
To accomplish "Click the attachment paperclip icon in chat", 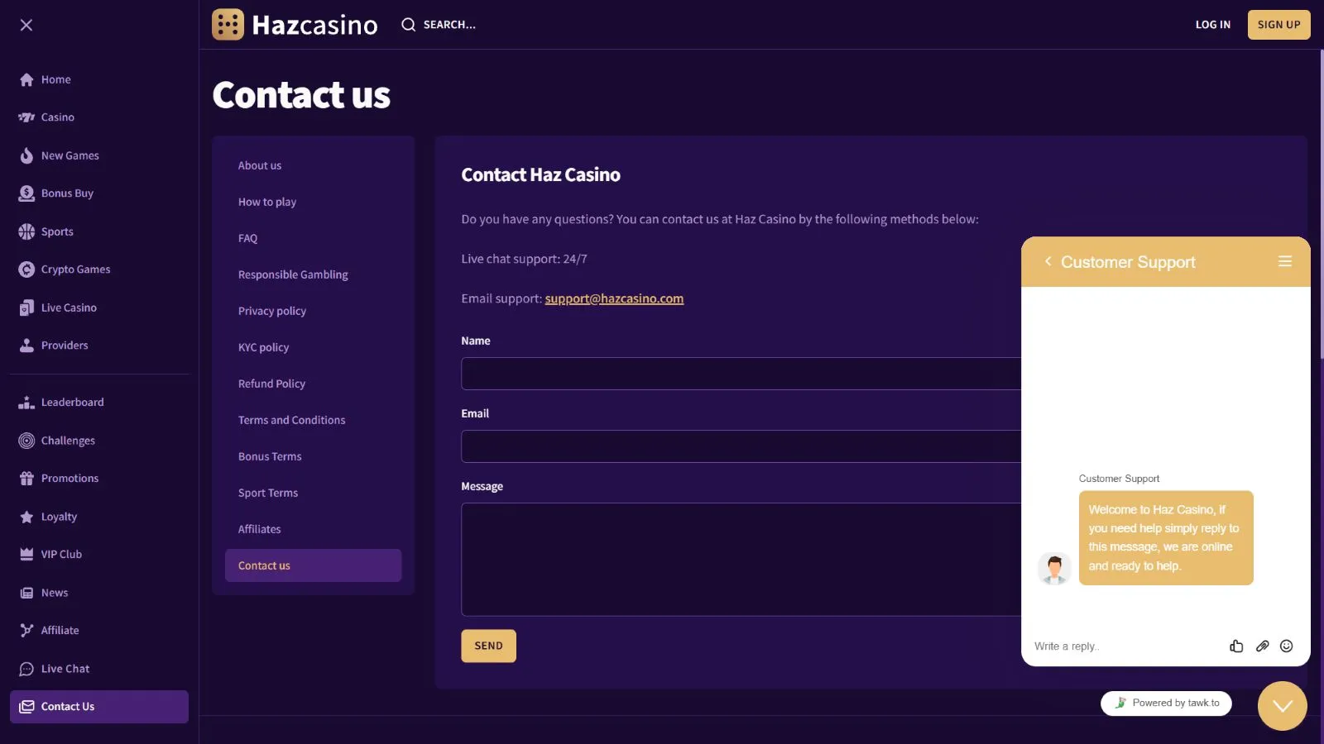I will coord(1262,646).
